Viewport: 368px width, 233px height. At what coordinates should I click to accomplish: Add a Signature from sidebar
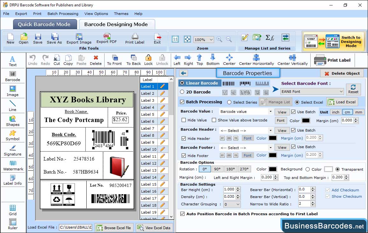[13, 151]
